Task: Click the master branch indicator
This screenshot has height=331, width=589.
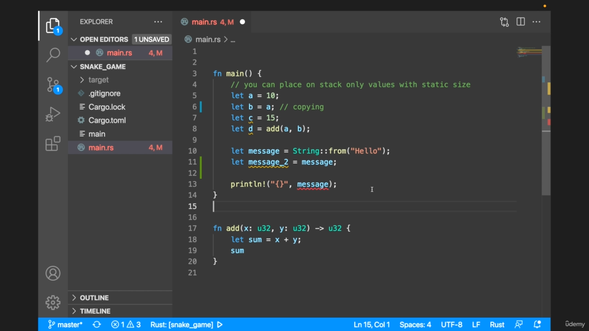Action: (65, 325)
